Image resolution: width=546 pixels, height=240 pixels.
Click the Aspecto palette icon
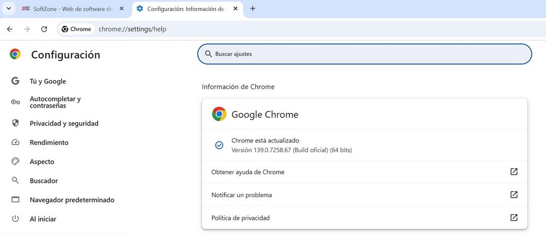coord(15,161)
